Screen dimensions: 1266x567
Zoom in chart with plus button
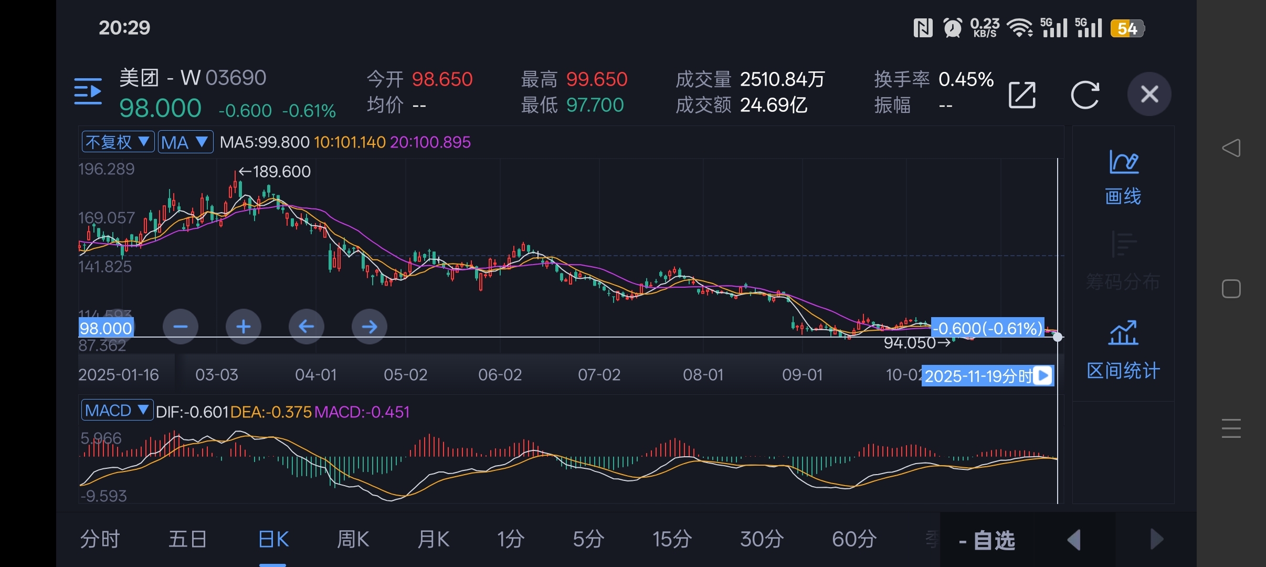coord(244,327)
